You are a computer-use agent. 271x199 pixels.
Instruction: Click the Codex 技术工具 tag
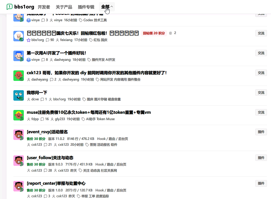[x=95, y=20]
